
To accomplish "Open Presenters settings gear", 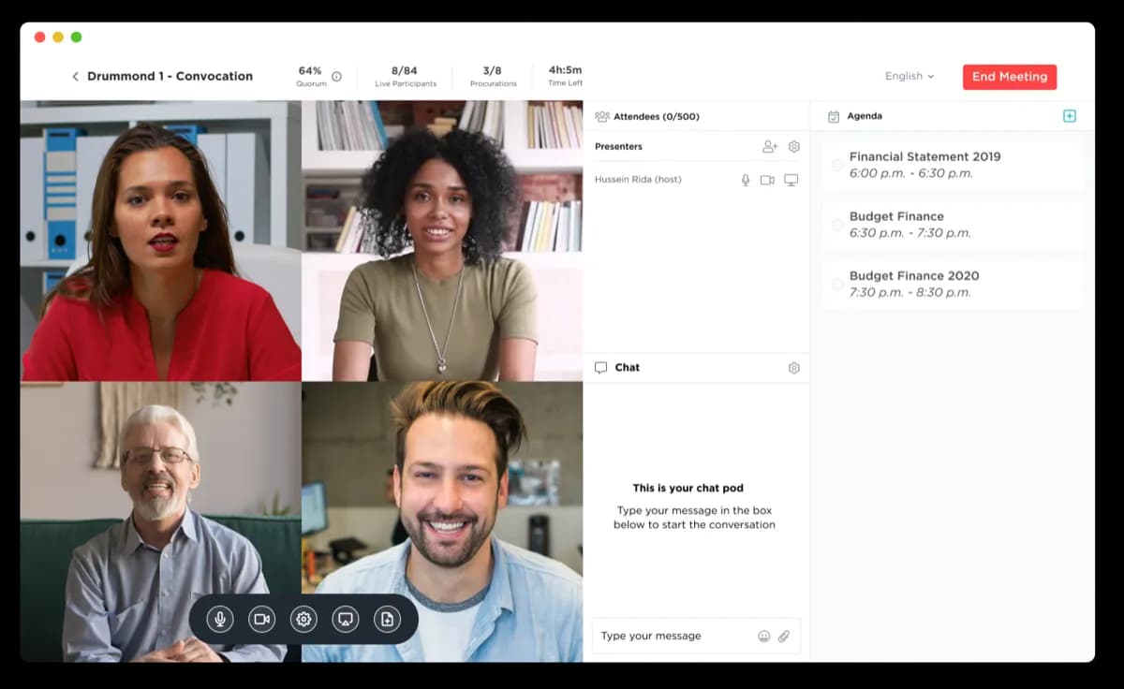I will [x=794, y=147].
